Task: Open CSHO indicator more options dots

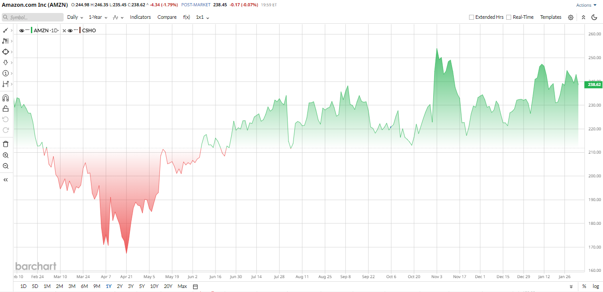Action: pos(76,30)
